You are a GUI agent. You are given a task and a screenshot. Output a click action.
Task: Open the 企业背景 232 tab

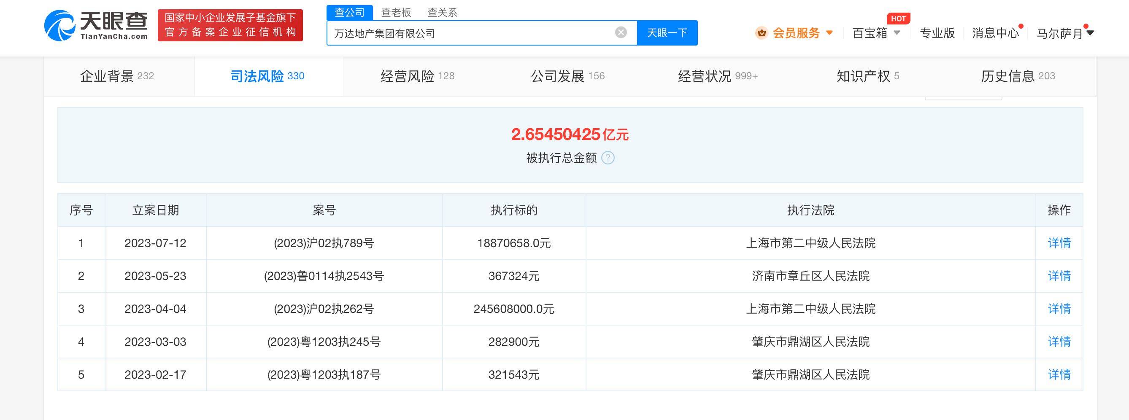[x=117, y=76]
